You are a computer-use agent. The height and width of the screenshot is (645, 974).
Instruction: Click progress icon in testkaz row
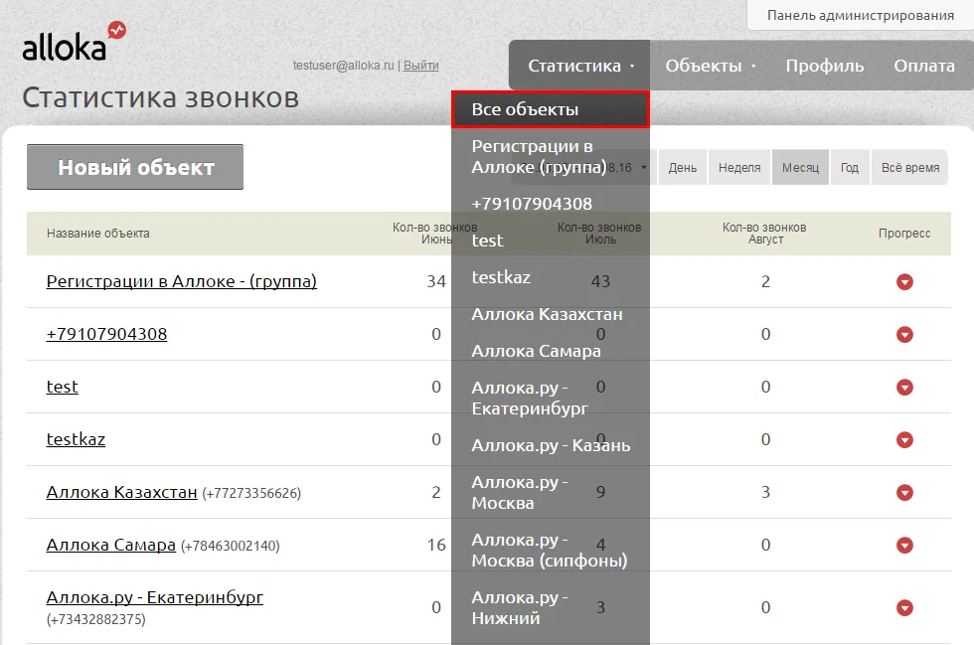point(904,440)
